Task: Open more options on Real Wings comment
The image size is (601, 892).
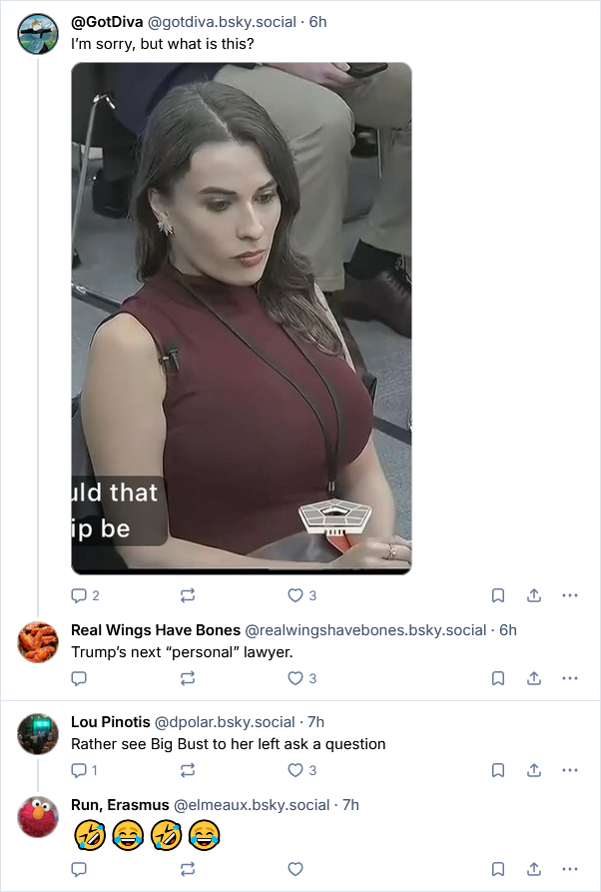Action: pos(570,678)
